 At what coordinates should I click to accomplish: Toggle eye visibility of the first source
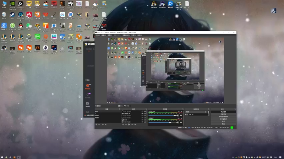142,111
